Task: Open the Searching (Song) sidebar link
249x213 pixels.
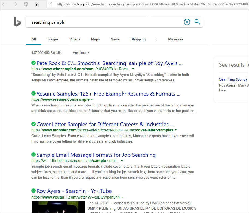Action: coord(233,79)
